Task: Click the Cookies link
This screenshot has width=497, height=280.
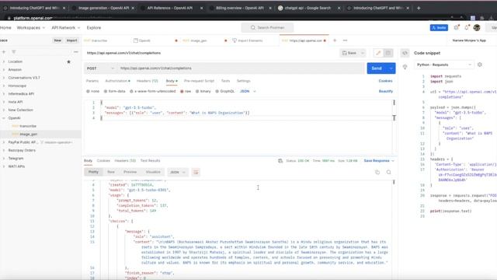Action: click(385, 81)
